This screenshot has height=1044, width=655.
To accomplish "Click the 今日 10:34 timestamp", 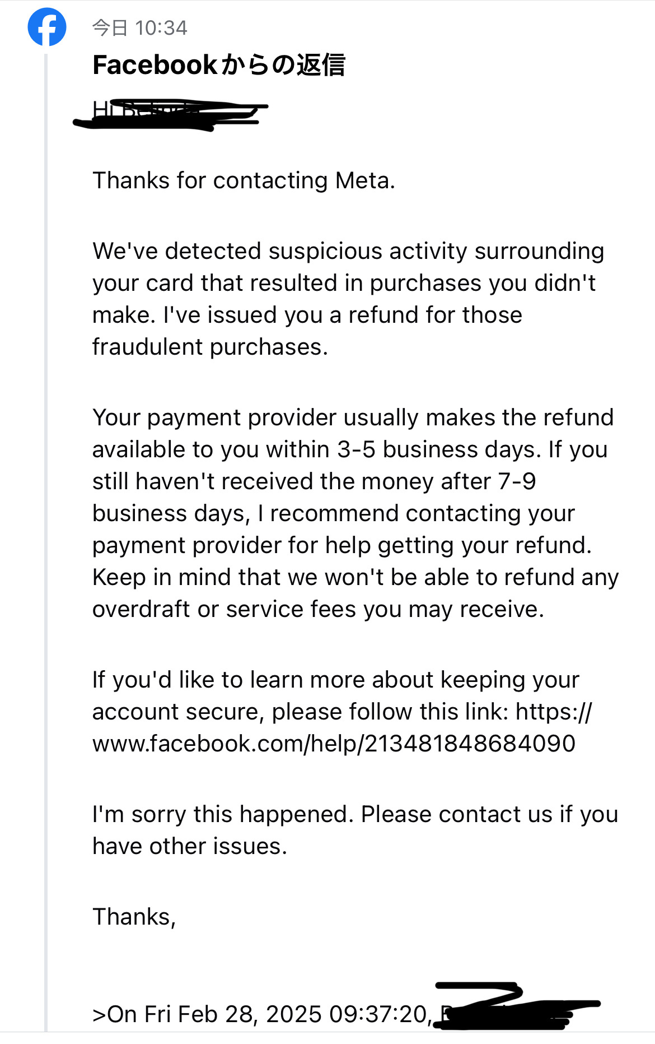I will tap(139, 28).
